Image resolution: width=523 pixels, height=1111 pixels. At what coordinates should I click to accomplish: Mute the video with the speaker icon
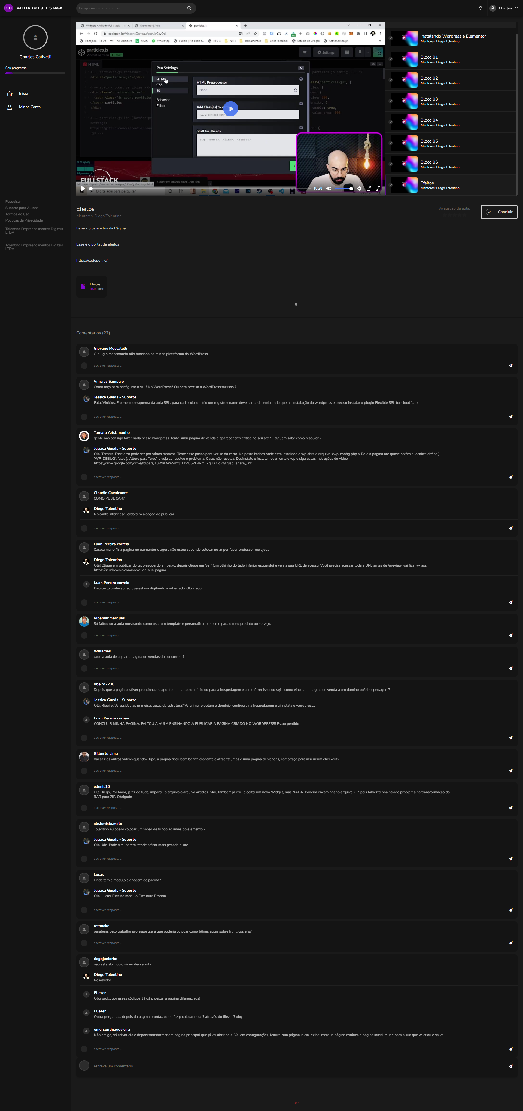pyautogui.click(x=329, y=189)
